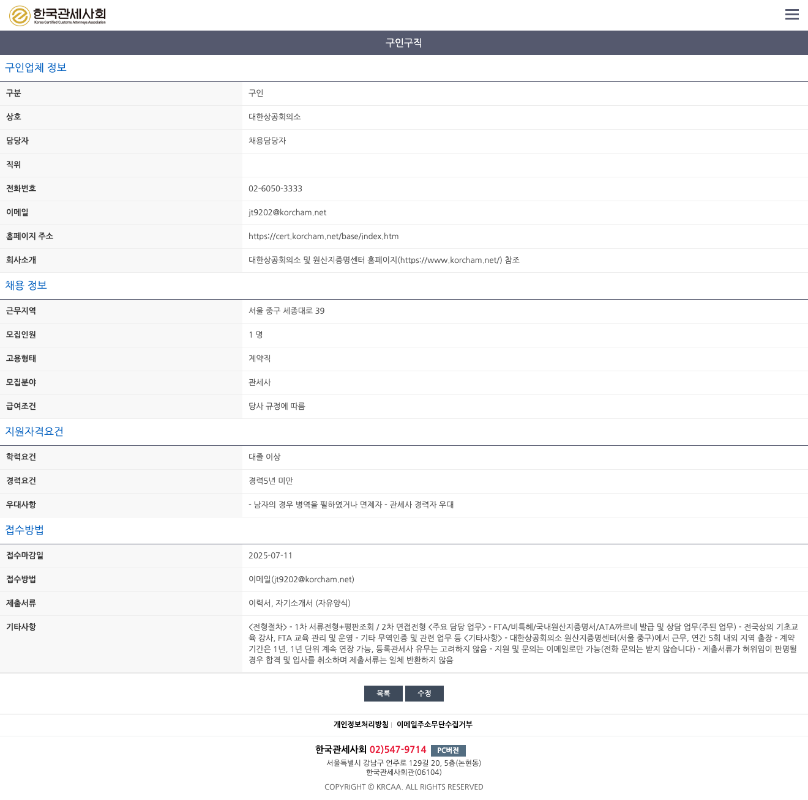Click the 직위 row label
This screenshot has width=808, height=800.
pyautogui.click(x=13, y=165)
